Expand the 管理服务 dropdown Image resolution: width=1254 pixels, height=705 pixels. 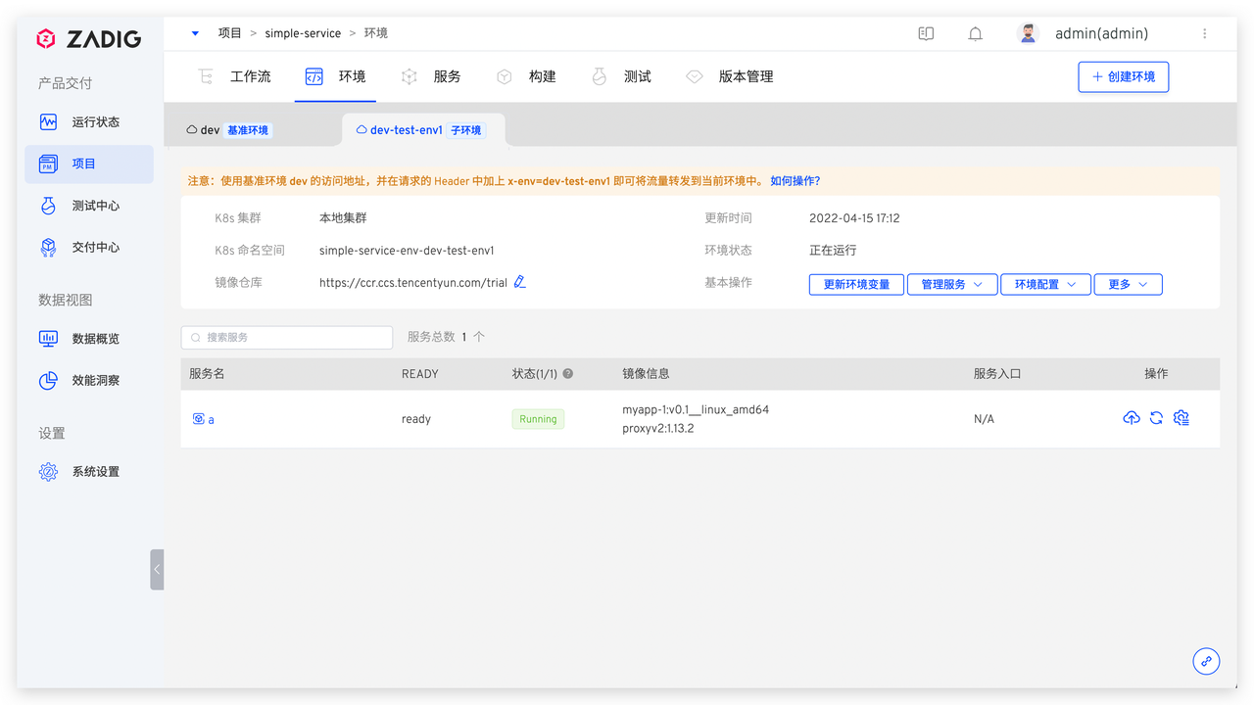pos(952,284)
